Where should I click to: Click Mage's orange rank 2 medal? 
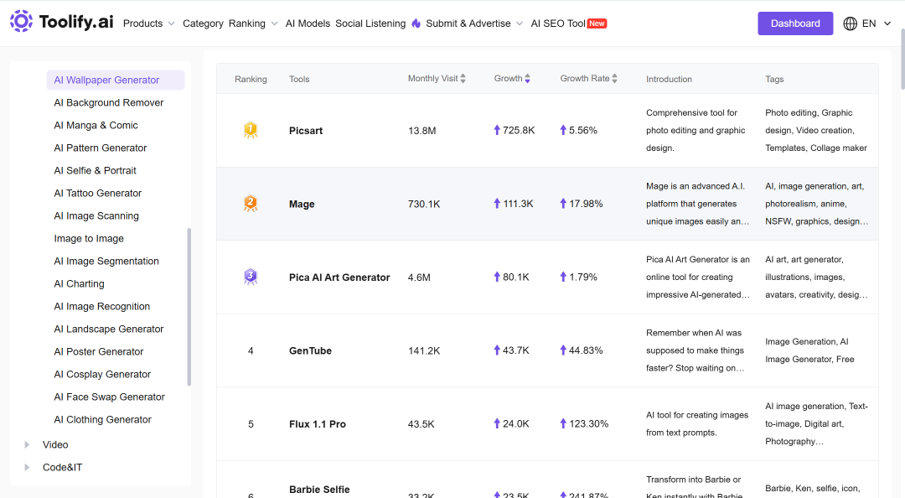[251, 204]
